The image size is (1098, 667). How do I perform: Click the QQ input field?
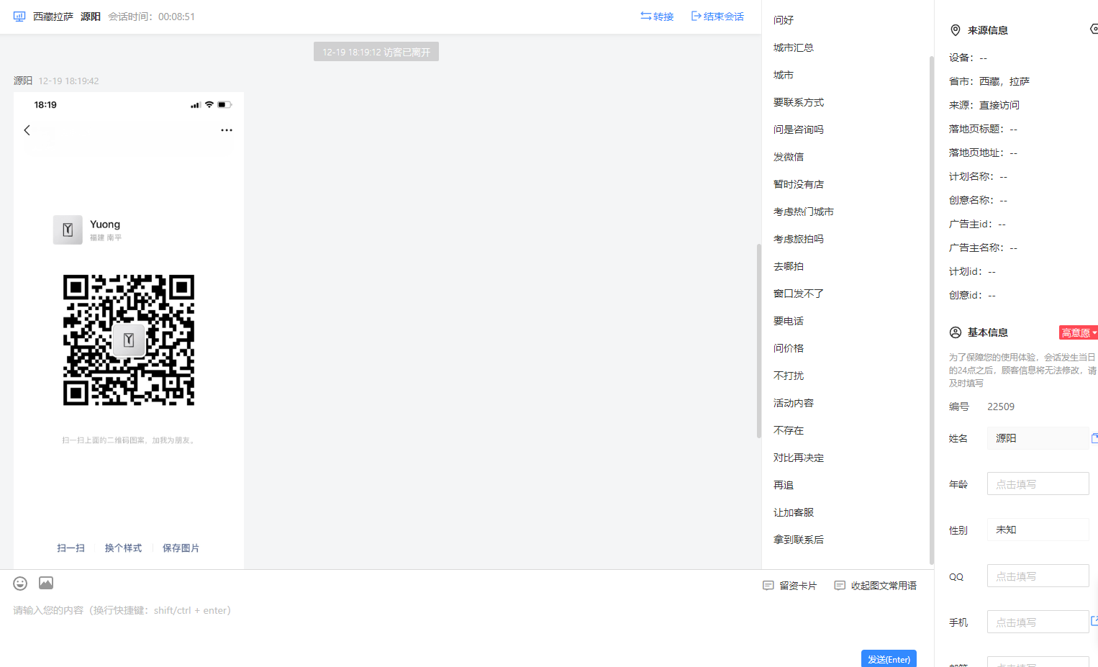point(1038,576)
